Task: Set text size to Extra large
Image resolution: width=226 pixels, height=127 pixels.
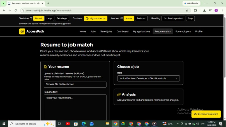Action: point(62,18)
